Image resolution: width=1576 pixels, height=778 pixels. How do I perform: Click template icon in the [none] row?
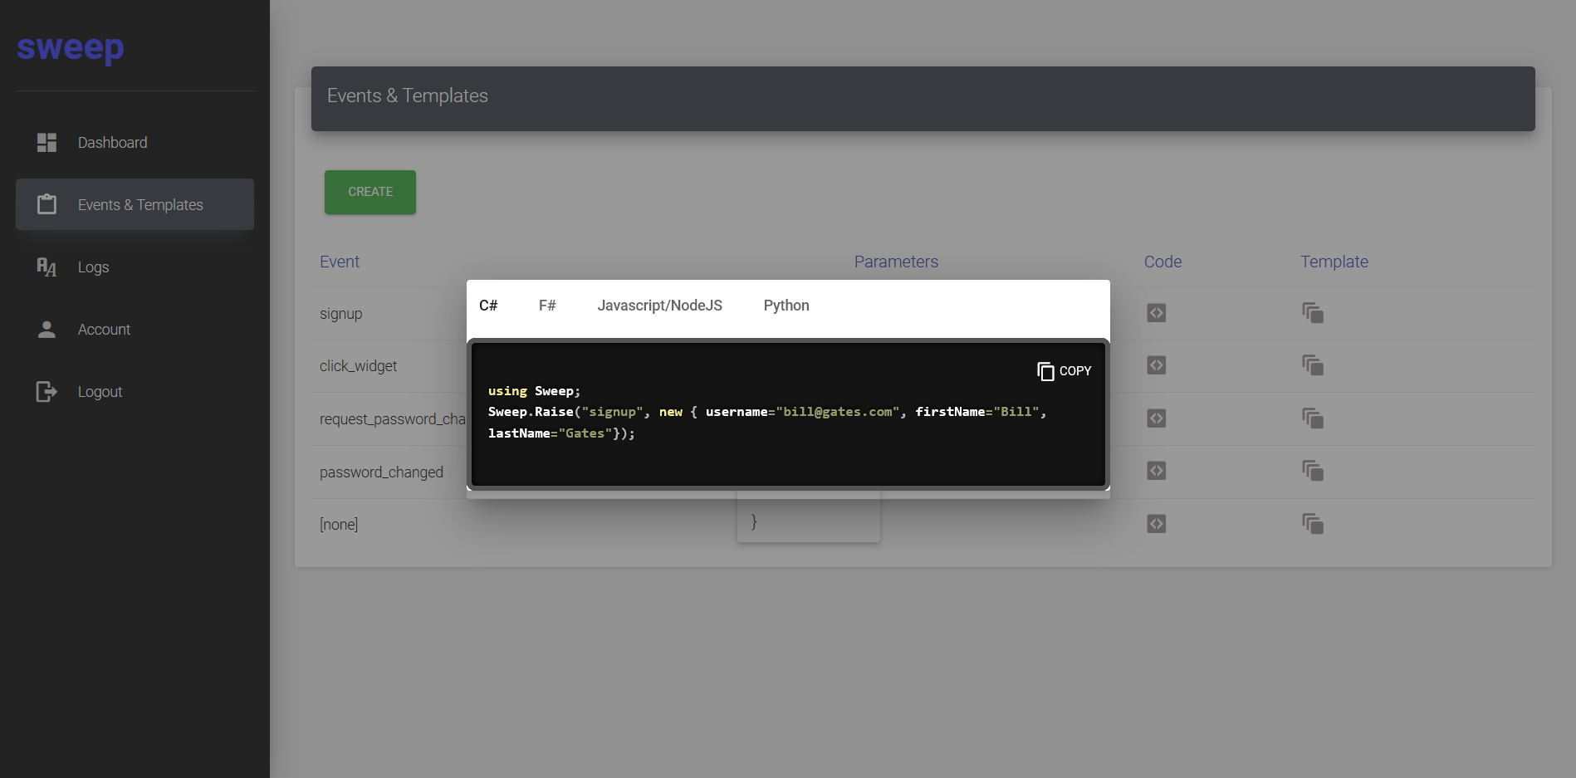pos(1312,524)
